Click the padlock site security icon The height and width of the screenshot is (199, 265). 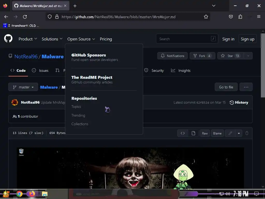click(x=57, y=17)
